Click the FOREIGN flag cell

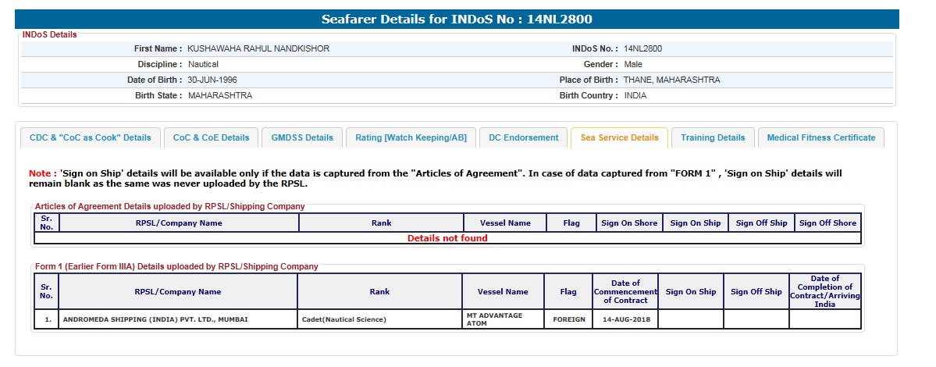point(568,319)
